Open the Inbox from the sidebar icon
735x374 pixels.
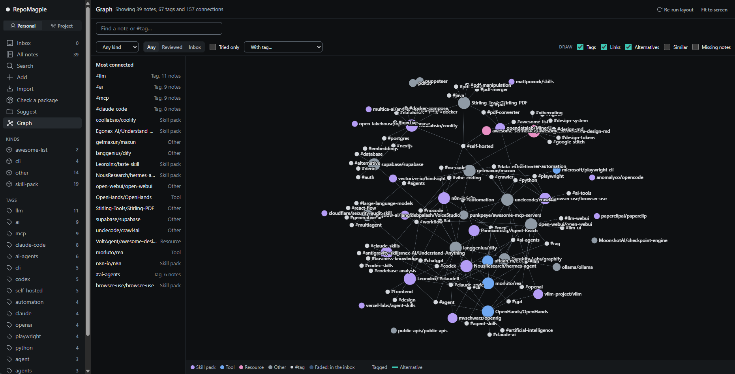pyautogui.click(x=10, y=43)
